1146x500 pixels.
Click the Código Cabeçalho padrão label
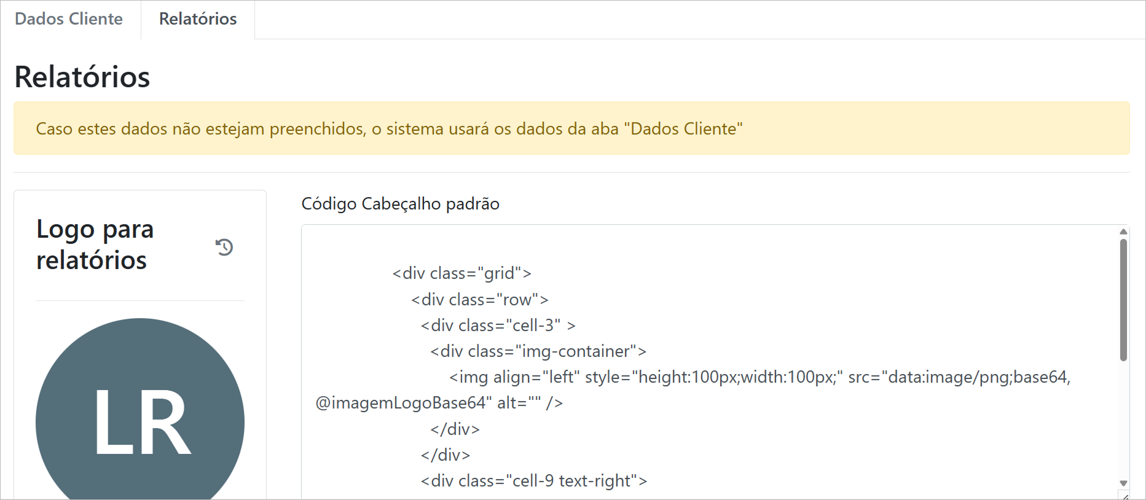click(400, 204)
